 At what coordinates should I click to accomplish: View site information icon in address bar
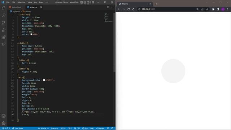point(139,9)
